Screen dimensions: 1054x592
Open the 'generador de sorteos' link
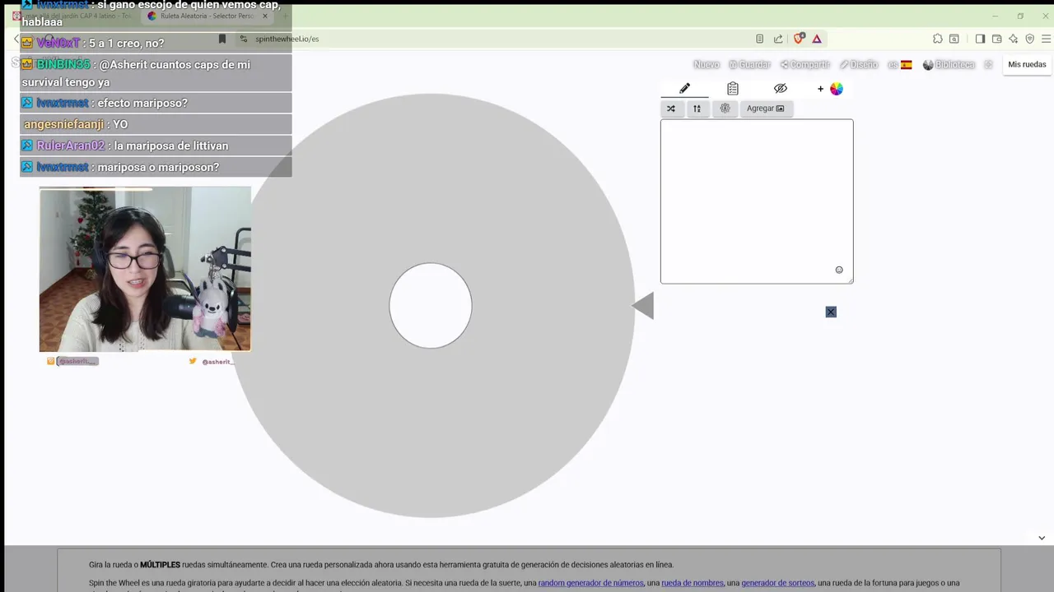tap(777, 583)
